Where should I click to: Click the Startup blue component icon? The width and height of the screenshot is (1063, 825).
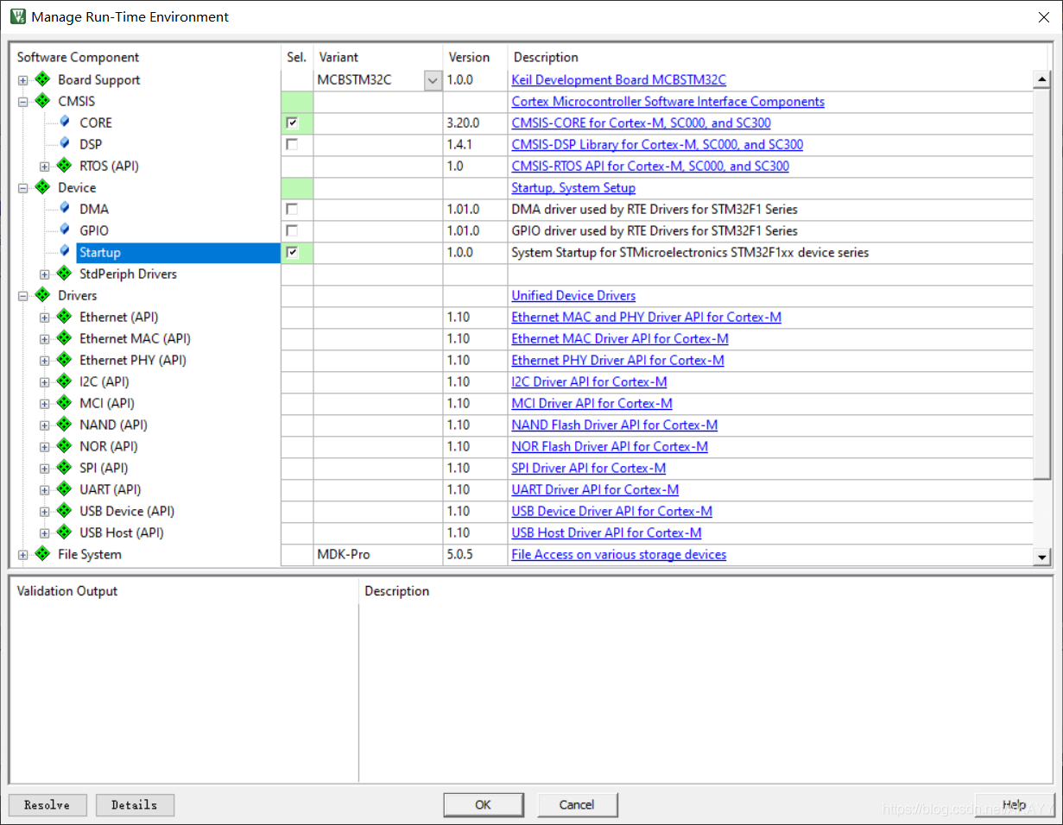pos(65,251)
